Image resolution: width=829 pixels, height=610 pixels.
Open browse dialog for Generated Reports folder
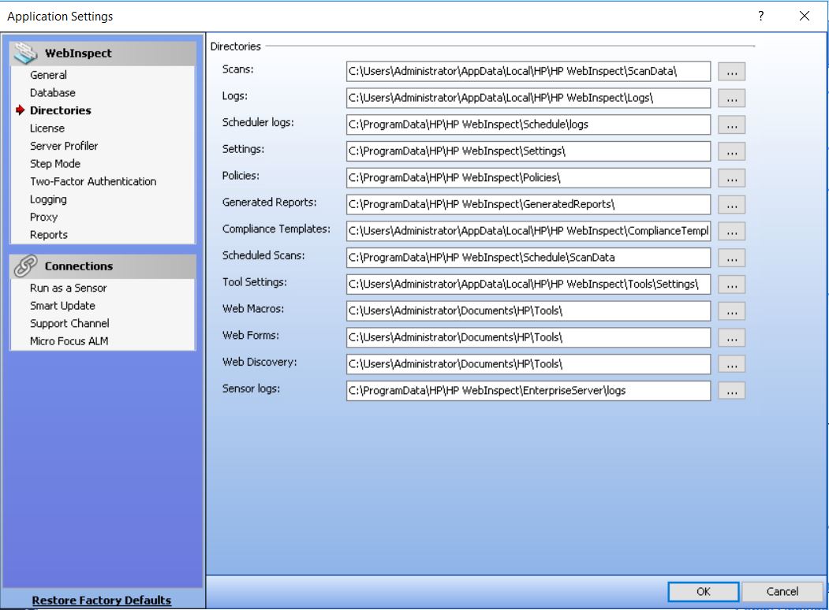731,205
